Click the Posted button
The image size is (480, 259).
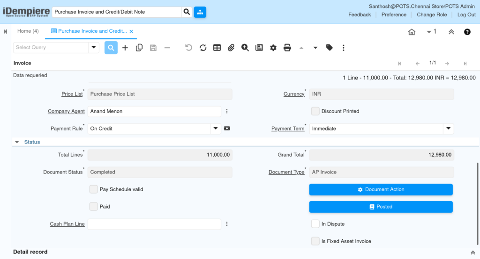tap(381, 207)
